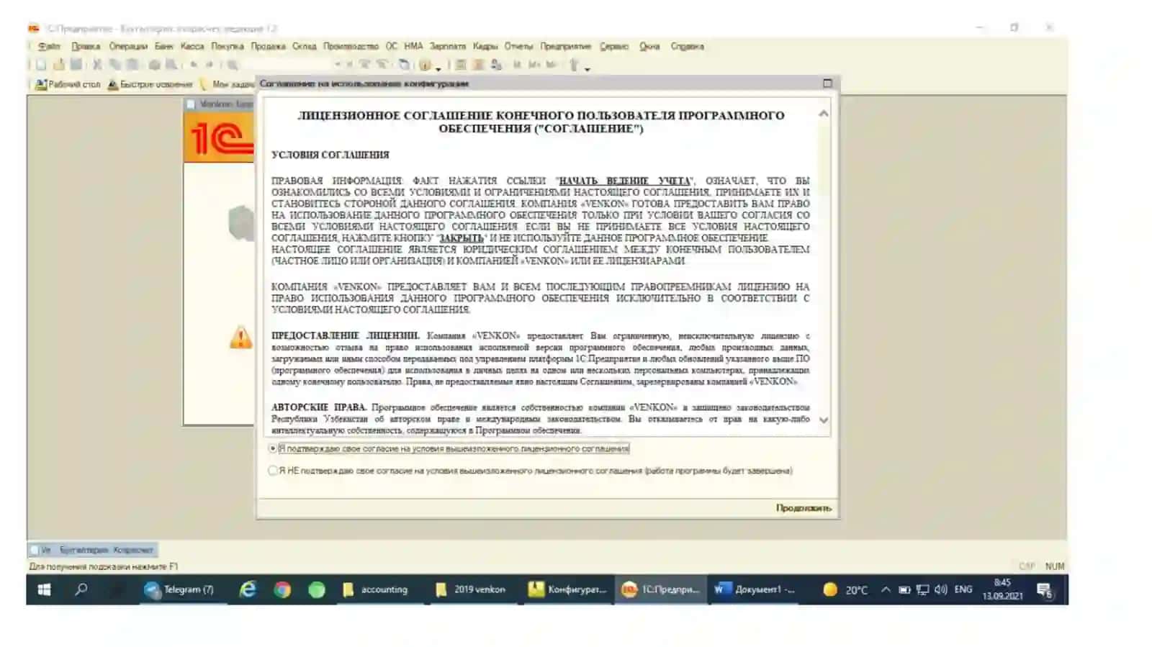1152x647 pixels.
Task: Click the New document toolbar icon
Action: [x=41, y=65]
